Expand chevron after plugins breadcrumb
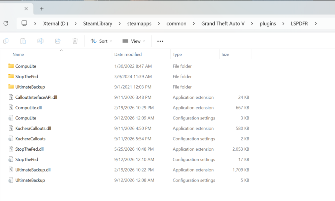This screenshot has height=201, width=335. click(283, 23)
